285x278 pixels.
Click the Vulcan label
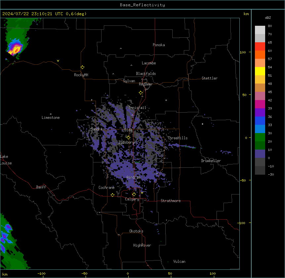tap(180, 261)
